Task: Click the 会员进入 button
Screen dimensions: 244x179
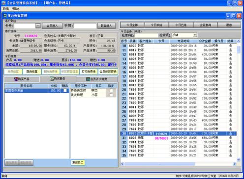Action: pyautogui.click(x=52, y=26)
